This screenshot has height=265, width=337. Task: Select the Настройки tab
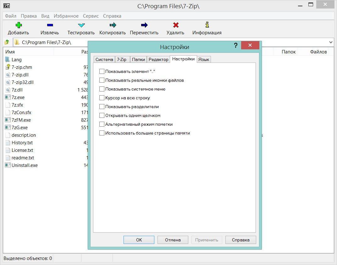(x=183, y=59)
